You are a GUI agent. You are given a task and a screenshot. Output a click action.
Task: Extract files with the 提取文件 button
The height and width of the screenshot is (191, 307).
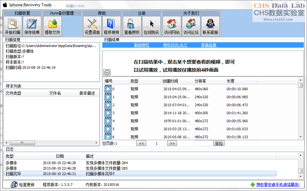[53, 26]
